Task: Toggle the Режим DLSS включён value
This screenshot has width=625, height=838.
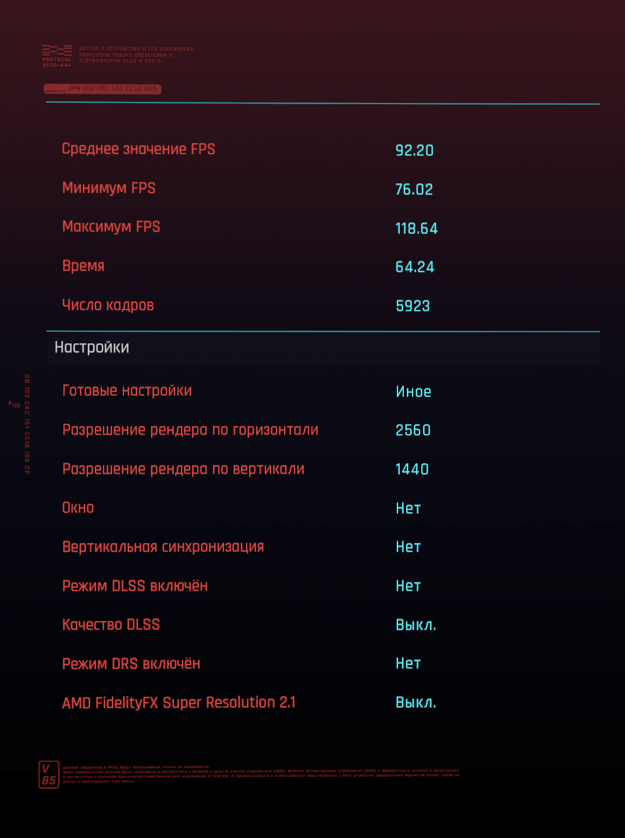Action: pyautogui.click(x=408, y=586)
